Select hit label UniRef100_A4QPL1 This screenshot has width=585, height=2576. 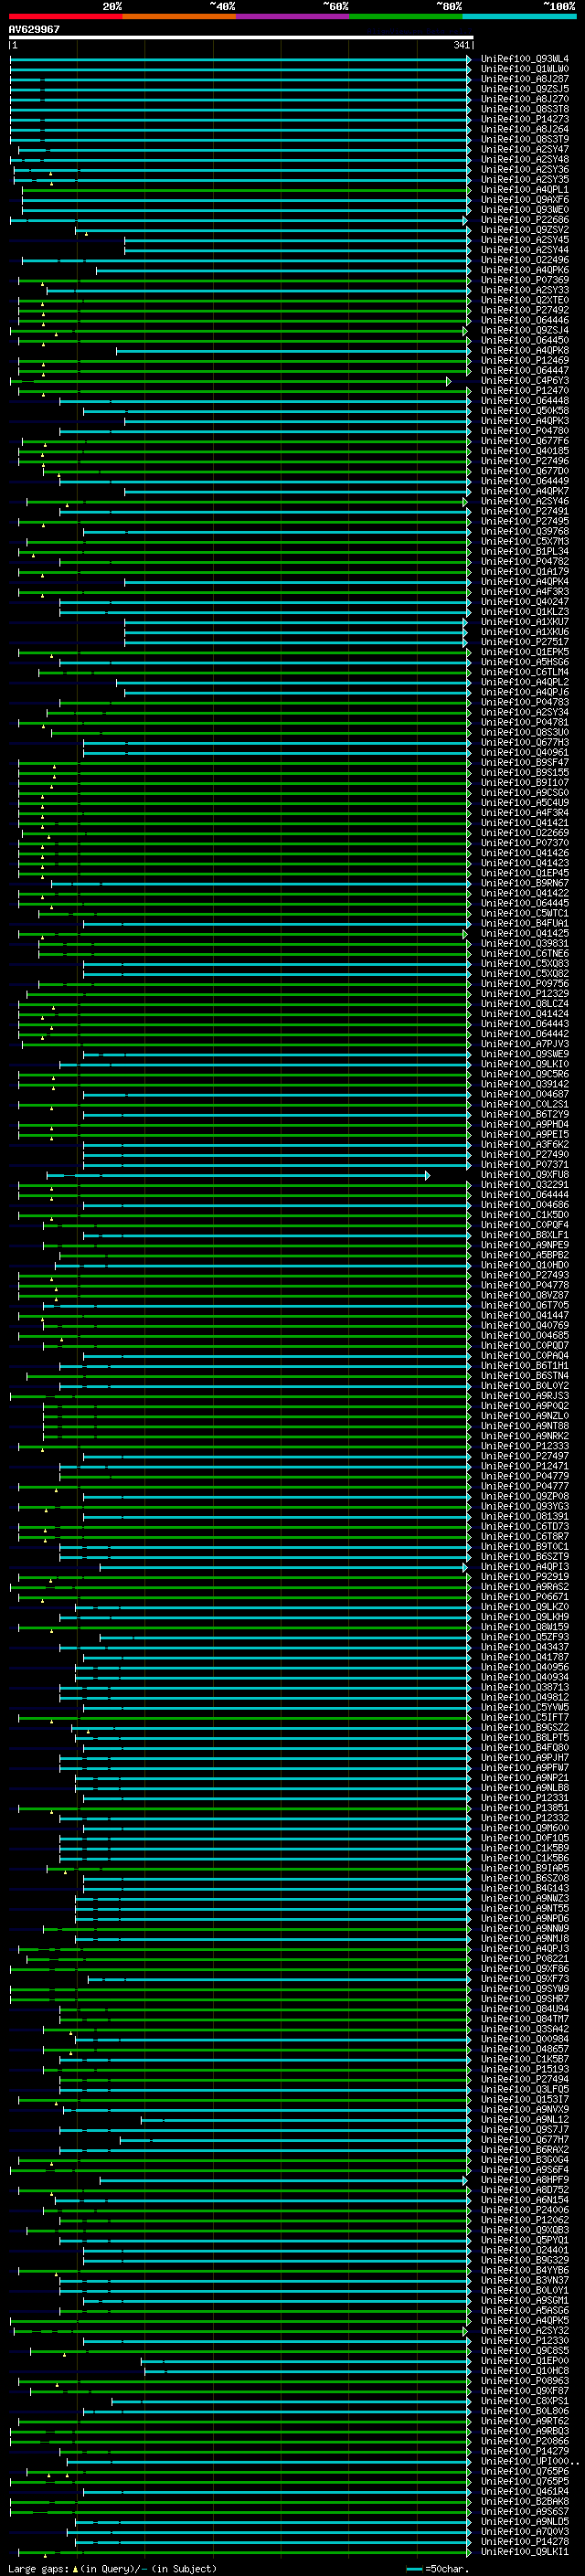pos(525,190)
